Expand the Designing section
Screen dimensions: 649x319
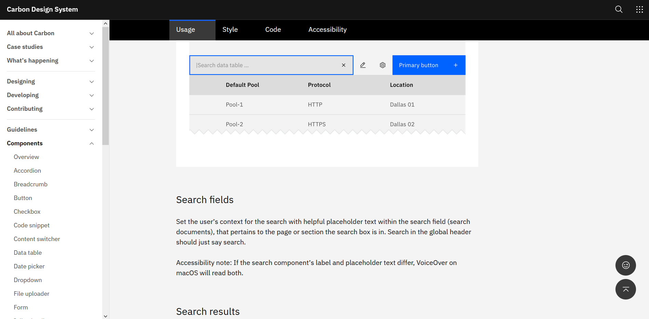click(x=91, y=82)
